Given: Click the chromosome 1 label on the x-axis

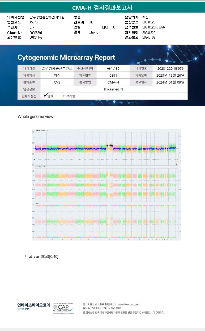Looking at the screenshot, I should pos(41,239).
